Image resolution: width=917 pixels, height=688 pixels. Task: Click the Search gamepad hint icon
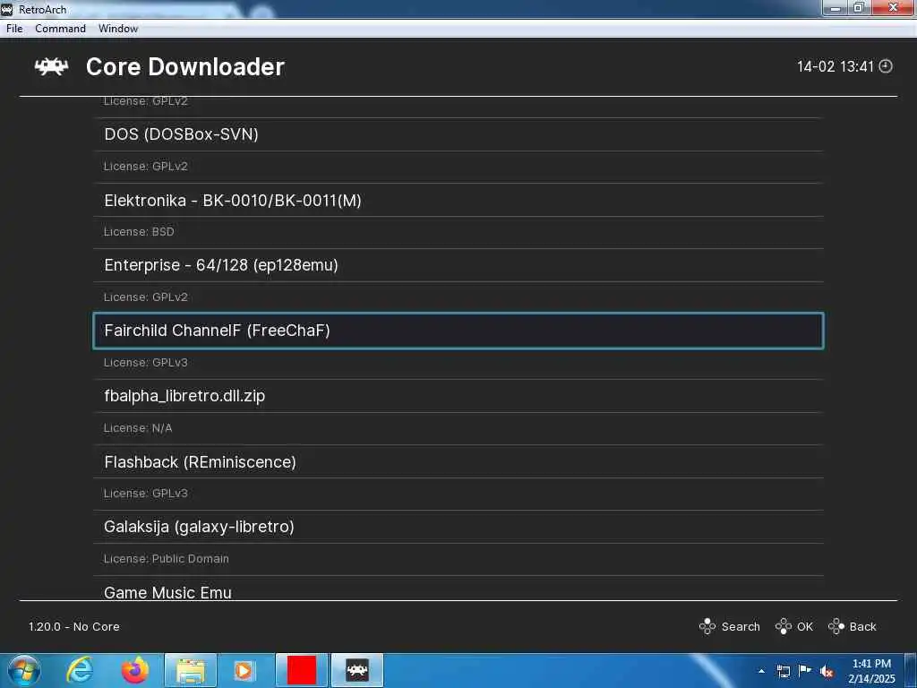[707, 626]
